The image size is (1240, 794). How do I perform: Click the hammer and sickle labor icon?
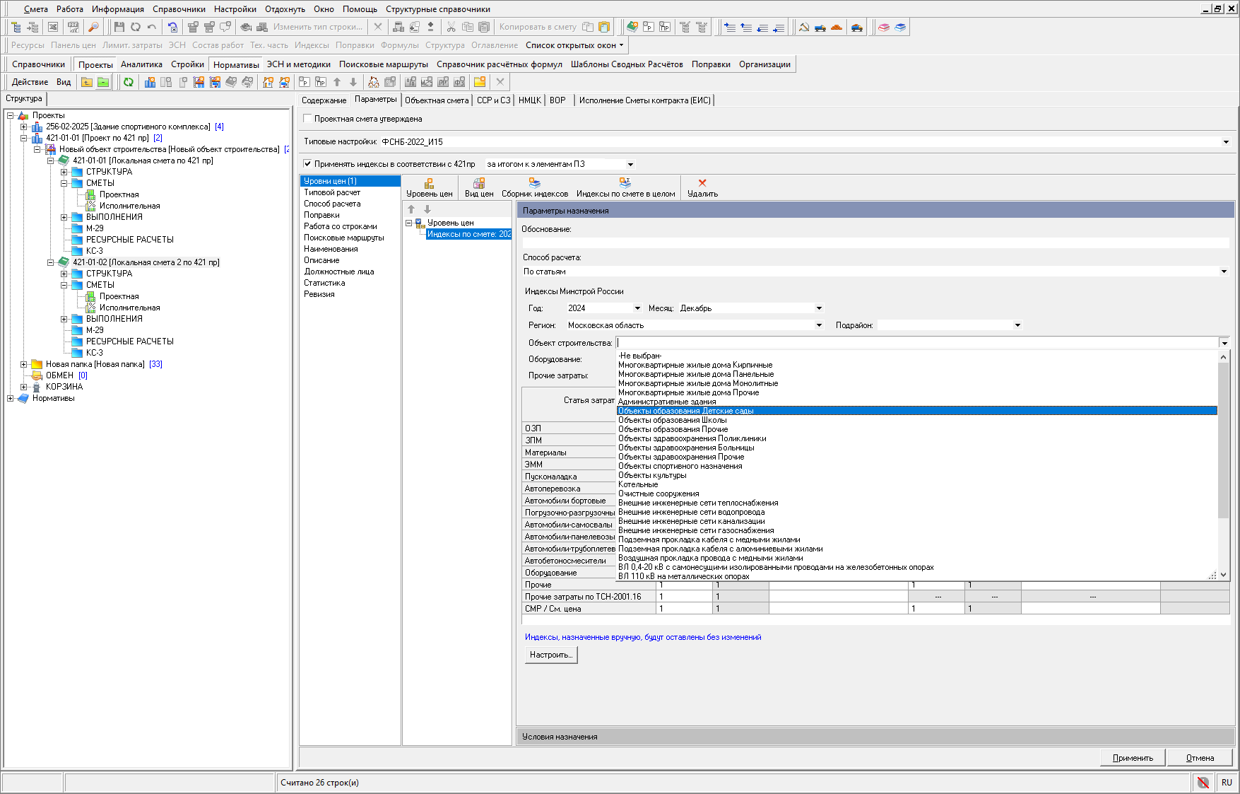coord(804,27)
